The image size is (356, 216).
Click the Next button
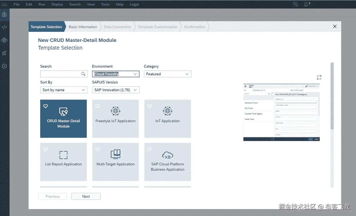(86, 196)
